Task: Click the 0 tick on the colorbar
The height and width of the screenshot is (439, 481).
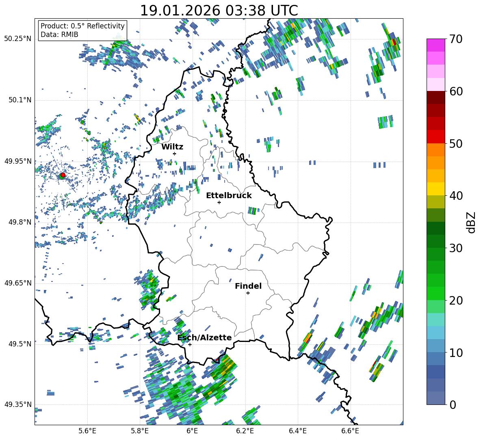Action: click(453, 404)
